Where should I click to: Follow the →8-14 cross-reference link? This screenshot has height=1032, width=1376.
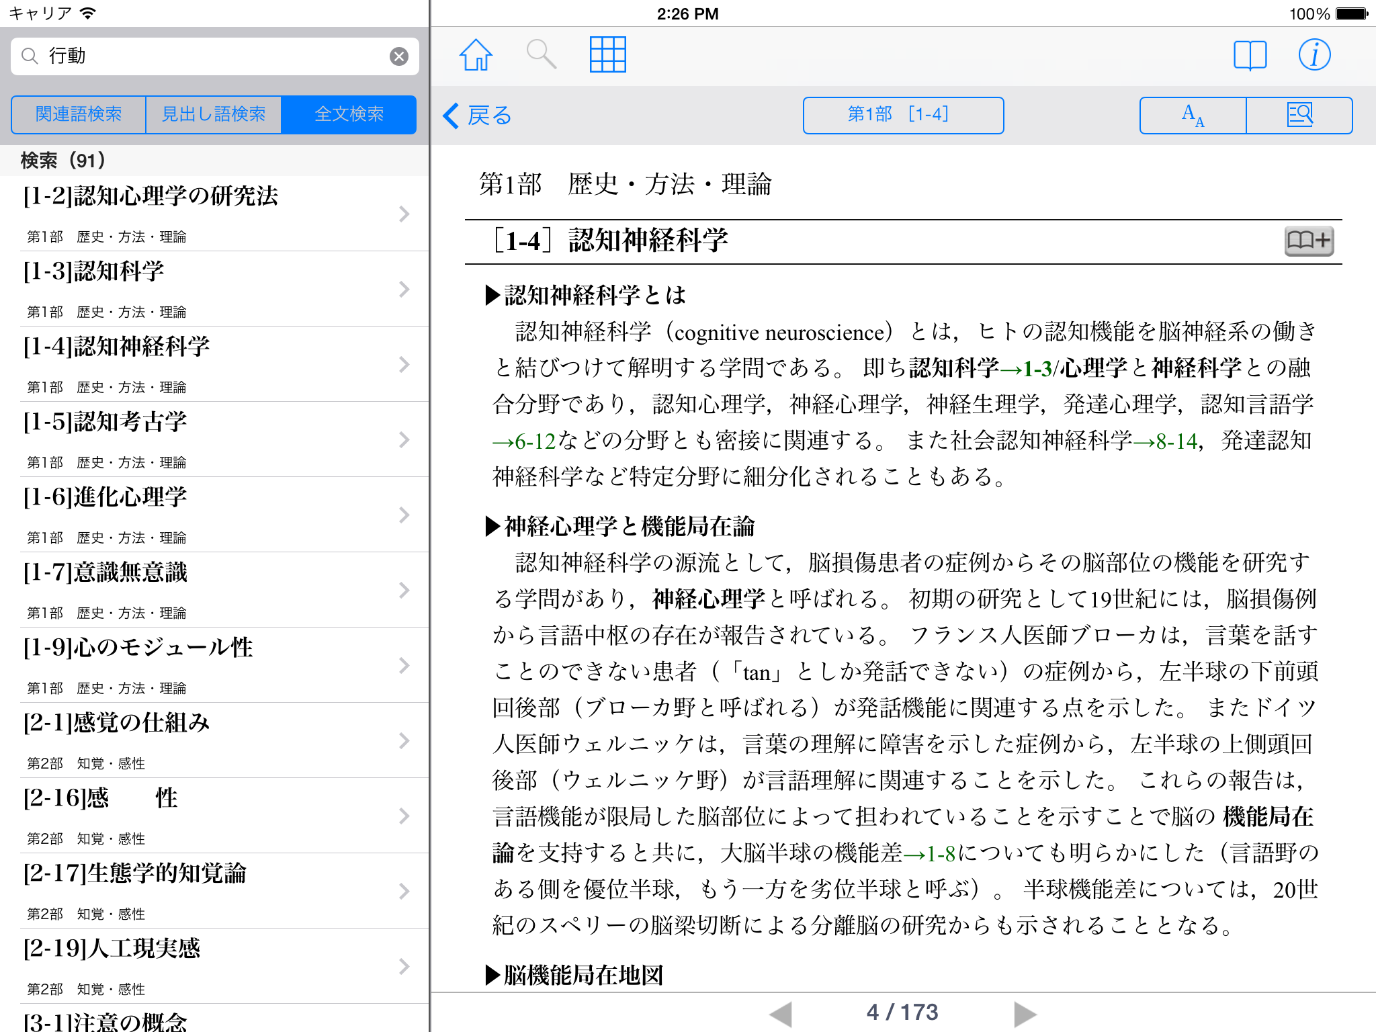pos(1166,441)
